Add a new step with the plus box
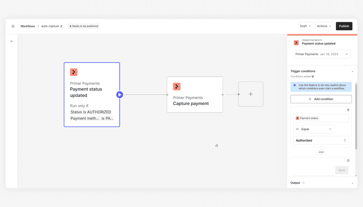The height and width of the screenshot is (207, 363). (x=251, y=94)
